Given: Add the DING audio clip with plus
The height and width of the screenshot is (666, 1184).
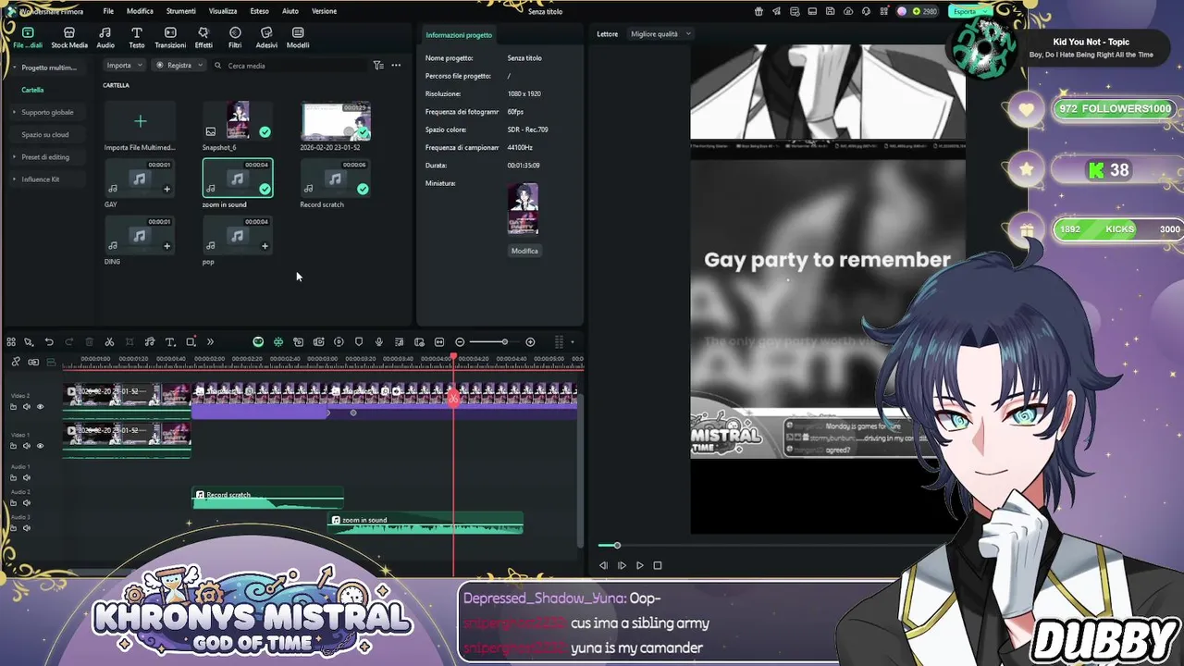Looking at the screenshot, I should click(166, 246).
